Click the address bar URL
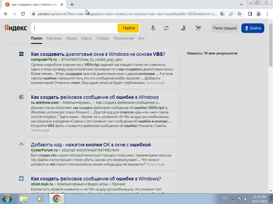Image resolution: width=273 pixels, height=204 pixels. tap(127, 14)
